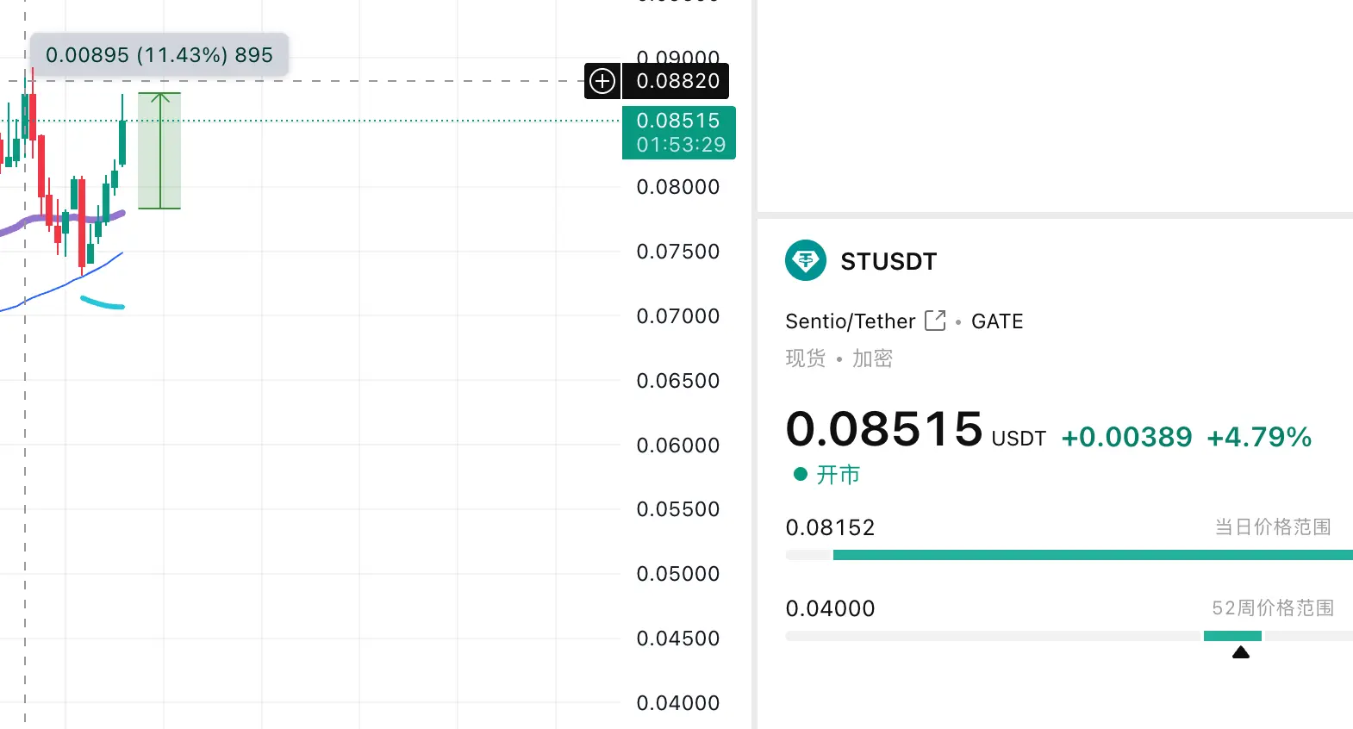Click the 52-week low value 0.04000
The height and width of the screenshot is (729, 1353).
click(x=830, y=608)
